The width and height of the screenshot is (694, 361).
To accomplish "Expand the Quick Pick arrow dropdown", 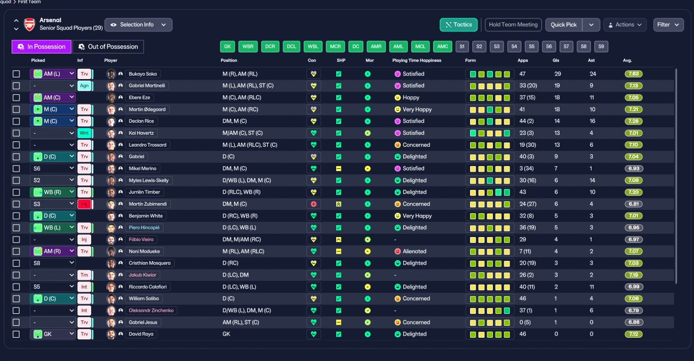I will pos(592,25).
